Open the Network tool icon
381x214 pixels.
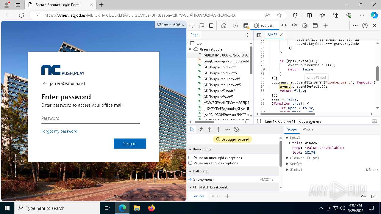(x=284, y=26)
